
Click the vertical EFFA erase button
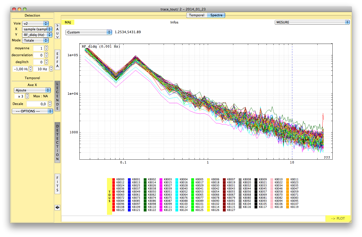[x=57, y=60]
